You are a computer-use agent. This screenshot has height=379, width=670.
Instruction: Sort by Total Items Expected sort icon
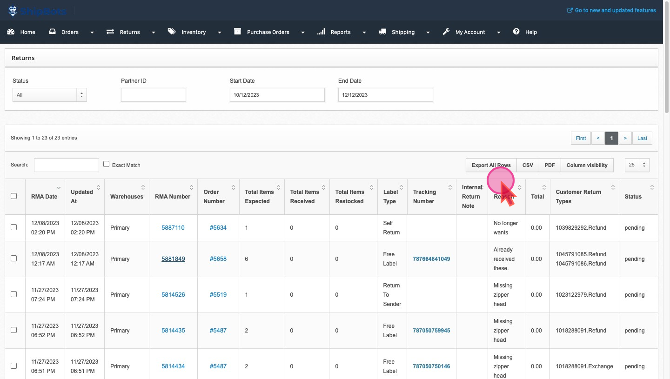(x=278, y=187)
